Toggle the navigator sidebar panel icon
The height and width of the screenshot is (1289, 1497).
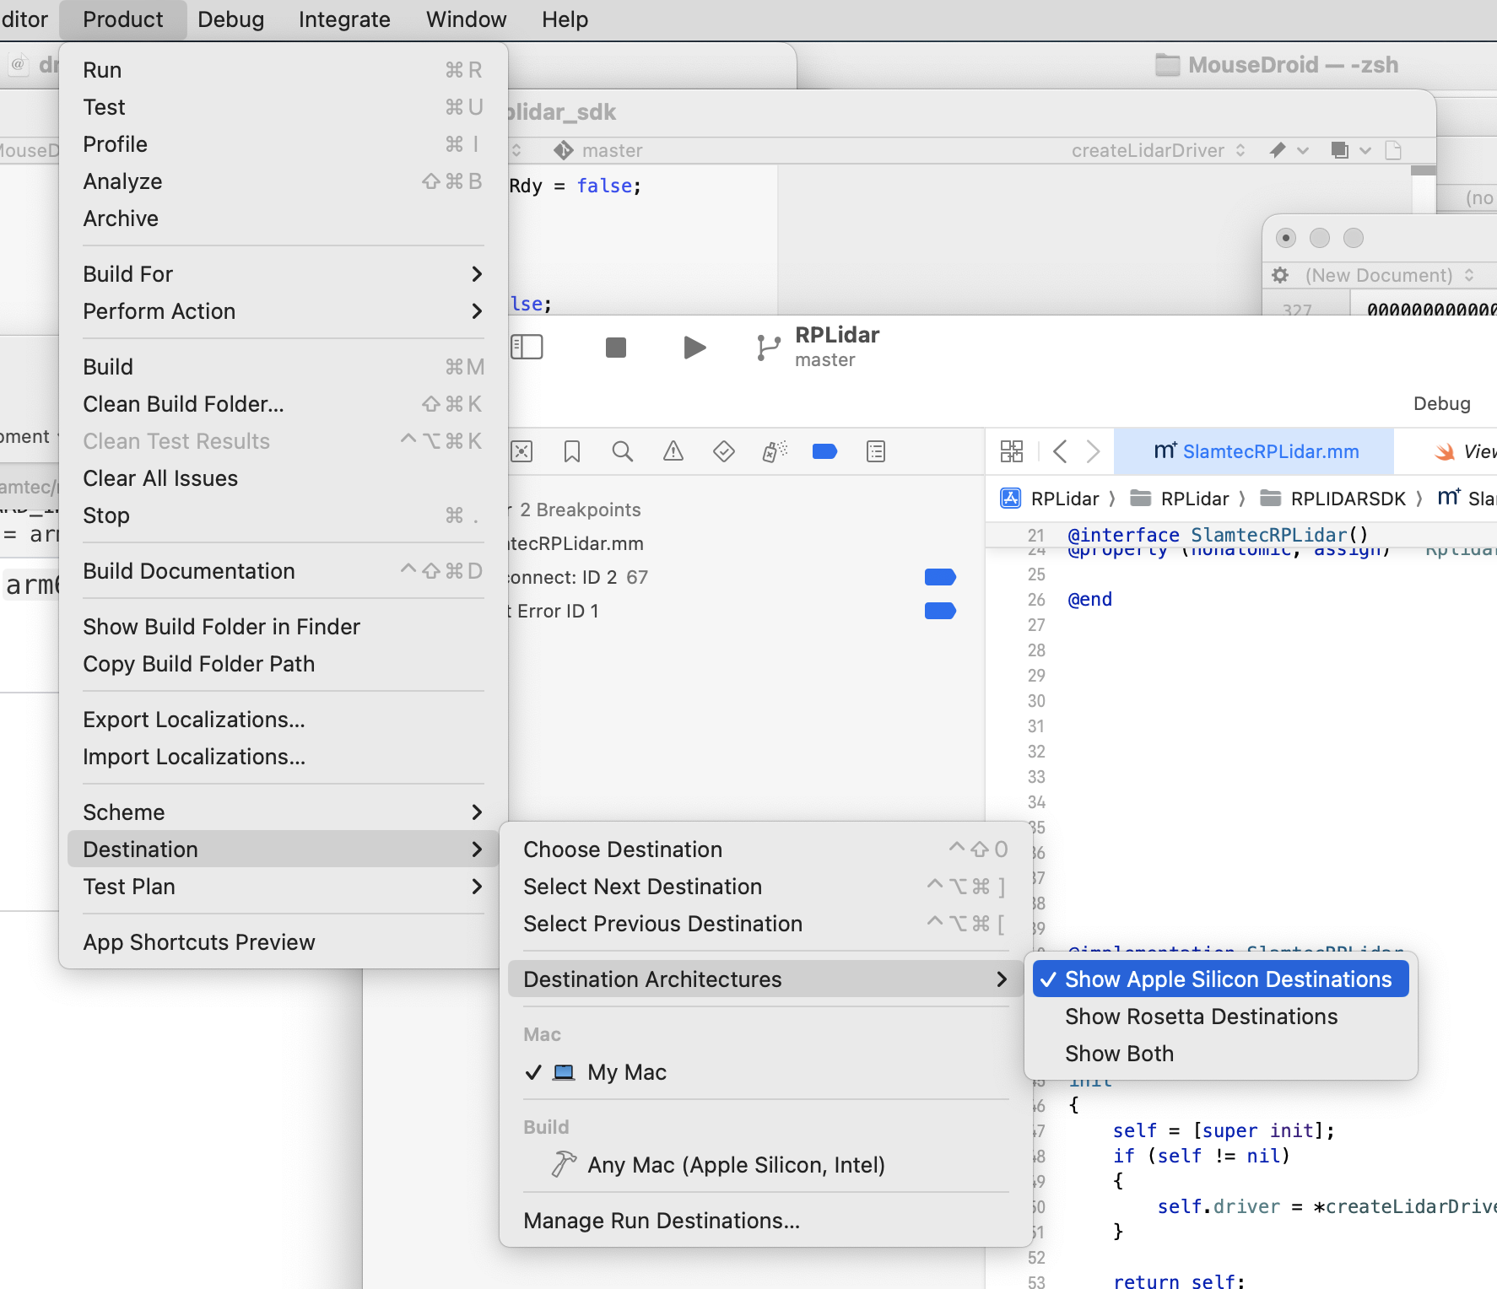pyautogui.click(x=527, y=348)
